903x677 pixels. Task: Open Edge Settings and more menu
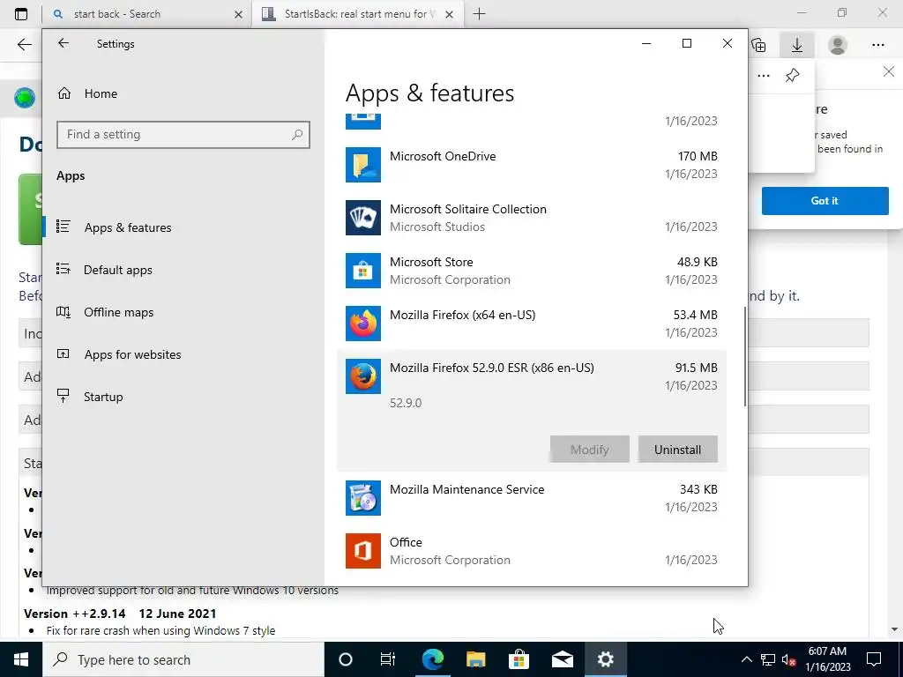[x=877, y=44]
